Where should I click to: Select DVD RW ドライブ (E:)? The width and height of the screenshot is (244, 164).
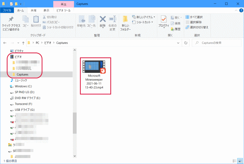coord(27,98)
